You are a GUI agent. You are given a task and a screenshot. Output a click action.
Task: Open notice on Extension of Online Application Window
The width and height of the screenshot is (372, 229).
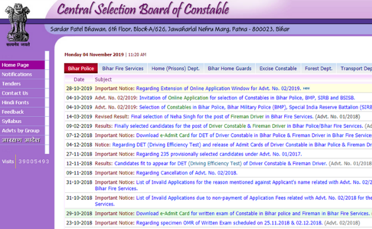(218, 89)
